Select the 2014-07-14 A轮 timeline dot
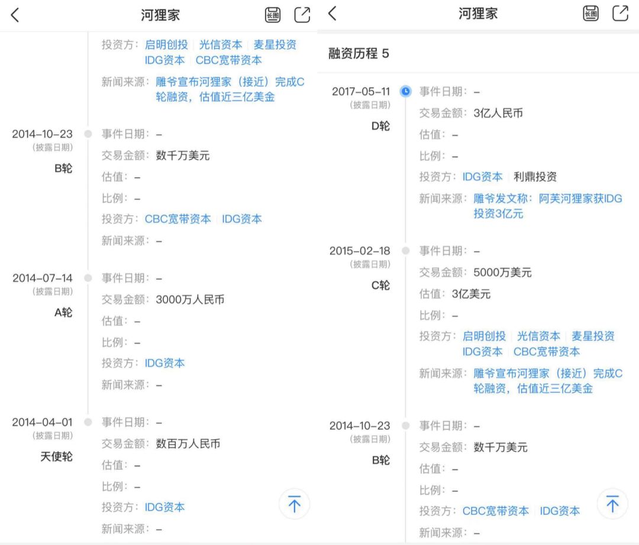 click(88, 278)
